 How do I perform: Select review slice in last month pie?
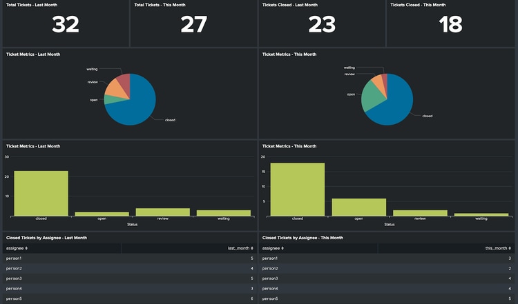coord(112,88)
